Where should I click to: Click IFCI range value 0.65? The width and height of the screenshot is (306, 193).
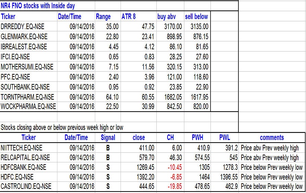point(113,57)
